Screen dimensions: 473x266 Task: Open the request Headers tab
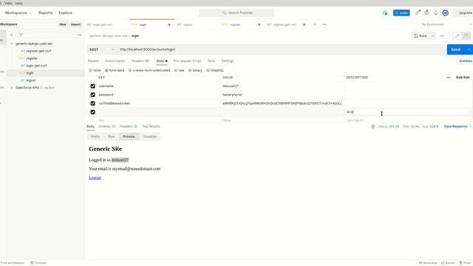click(140, 61)
